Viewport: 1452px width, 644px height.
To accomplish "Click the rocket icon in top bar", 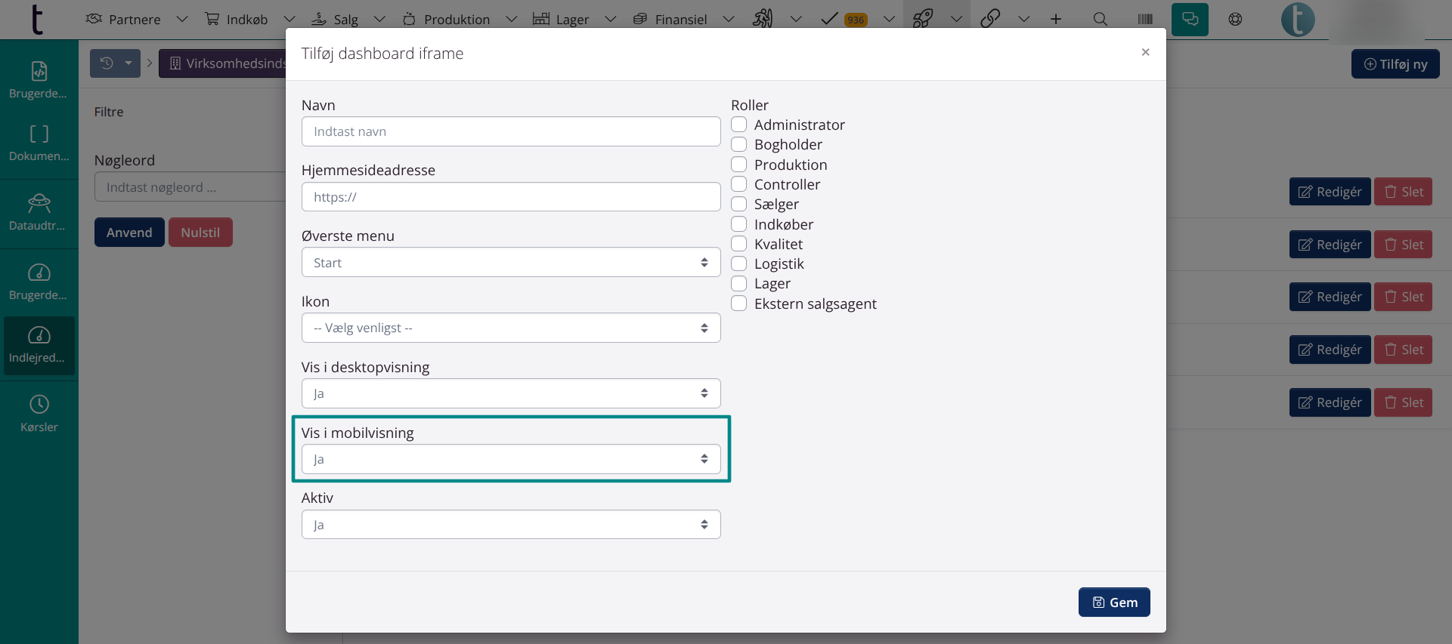I will [923, 19].
